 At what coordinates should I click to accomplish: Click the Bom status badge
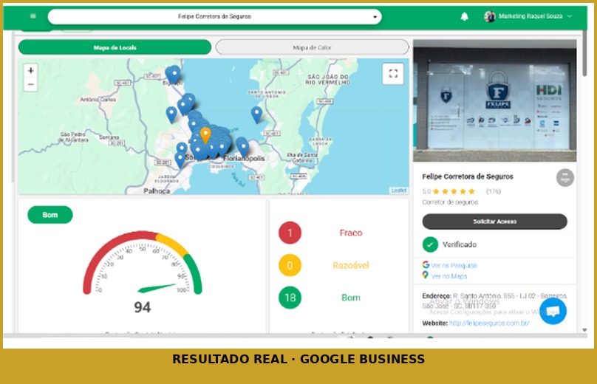click(x=50, y=215)
